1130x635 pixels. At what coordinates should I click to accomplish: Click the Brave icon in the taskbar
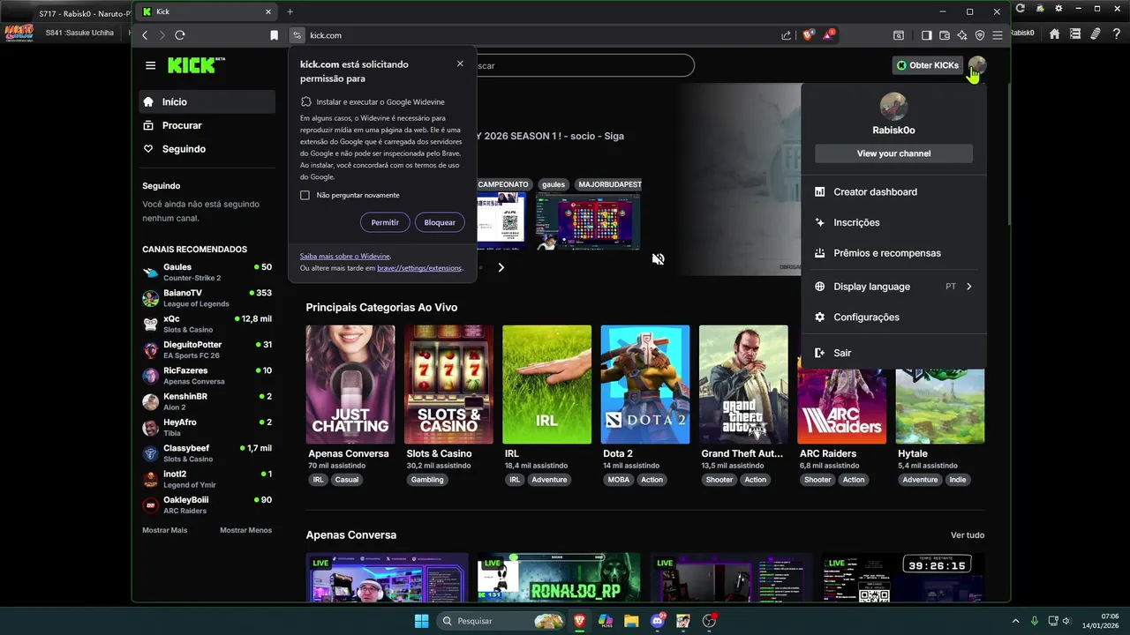pyautogui.click(x=579, y=621)
